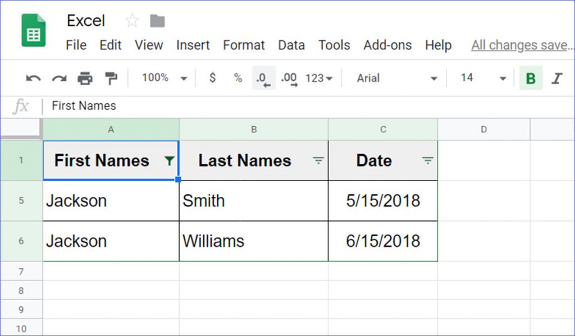The width and height of the screenshot is (575, 336).
Task: Apply percent format icon
Action: coord(238,79)
